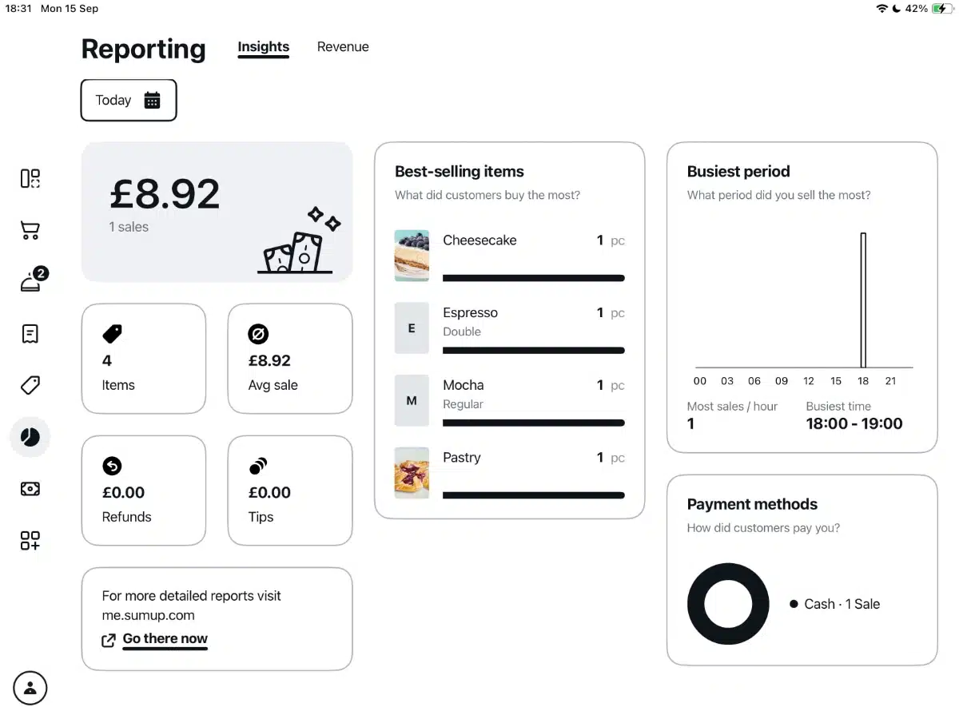Select the Insights tab

tap(263, 46)
